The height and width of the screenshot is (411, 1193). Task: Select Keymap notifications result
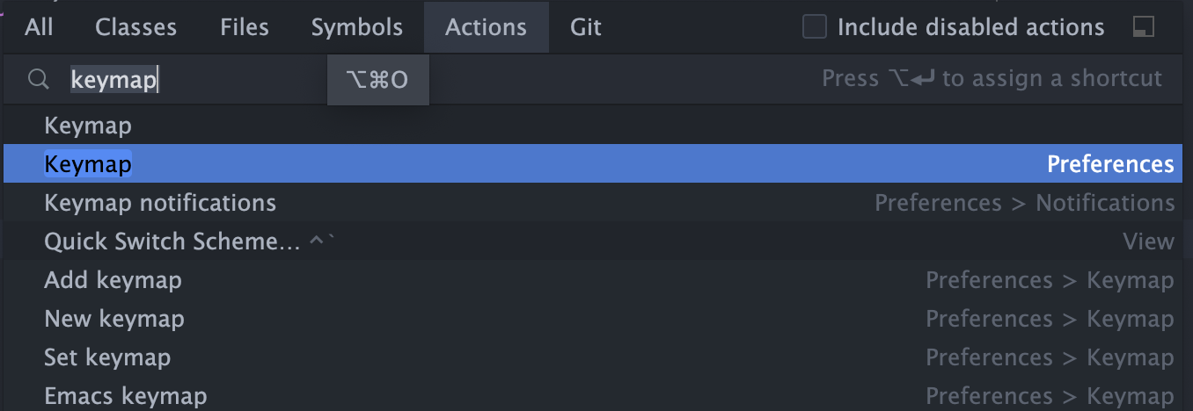(160, 203)
